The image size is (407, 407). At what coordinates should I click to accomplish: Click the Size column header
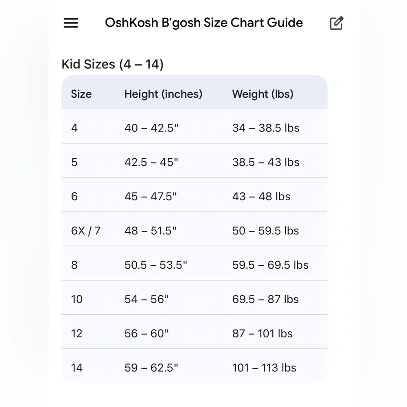(81, 94)
